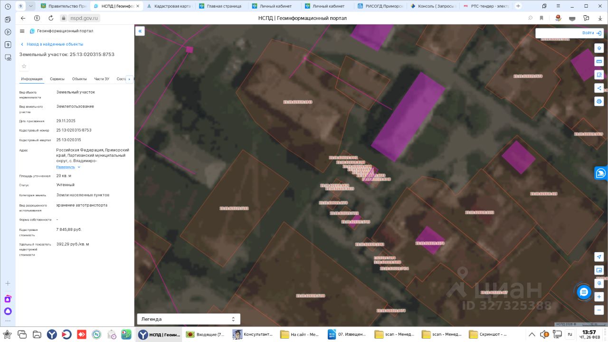
Task: Reload the current page
Action: (x=51, y=18)
